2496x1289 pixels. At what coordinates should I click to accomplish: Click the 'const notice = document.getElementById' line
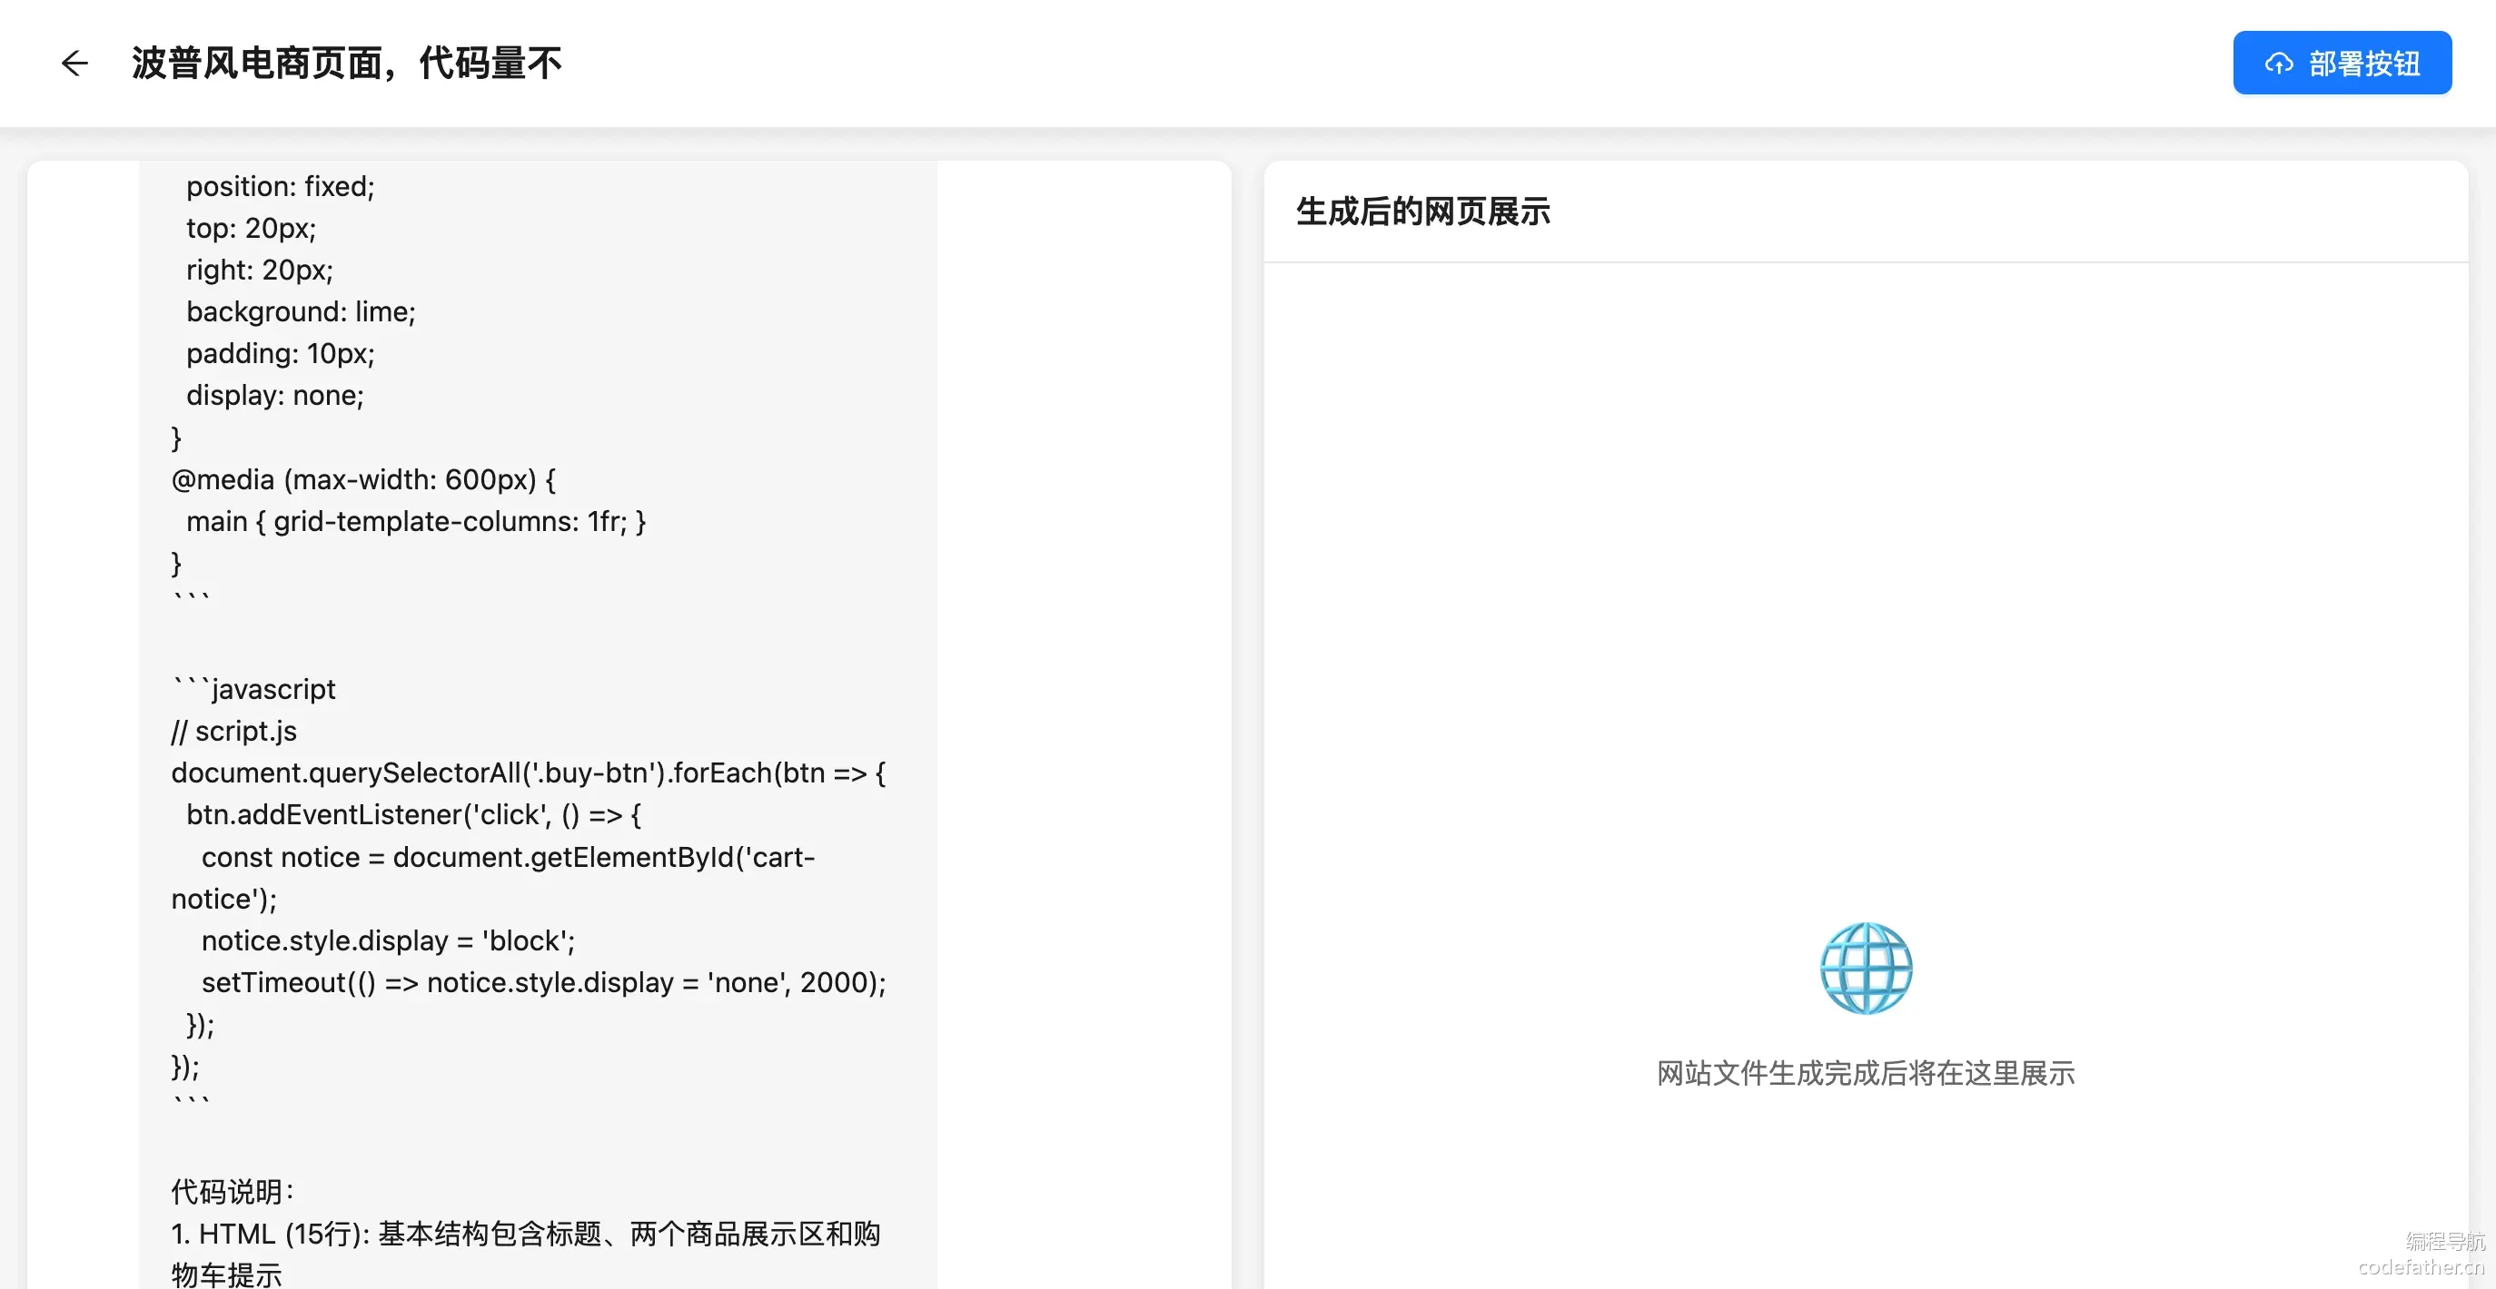(x=508, y=857)
